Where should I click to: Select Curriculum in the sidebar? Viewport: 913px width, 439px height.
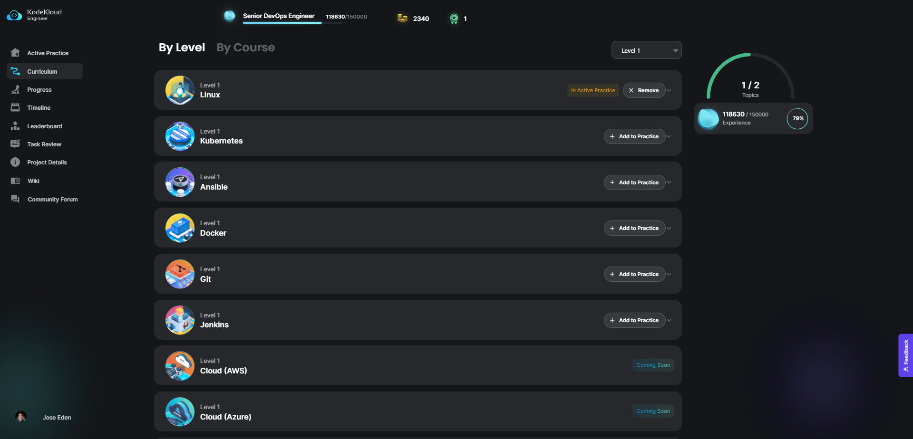(45, 71)
